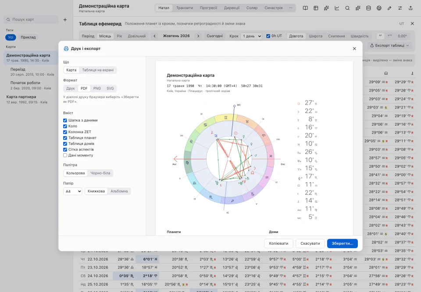Image resolution: width=421 pixels, height=292 pixels.
Task: Select PDF format option
Action: tap(84, 88)
